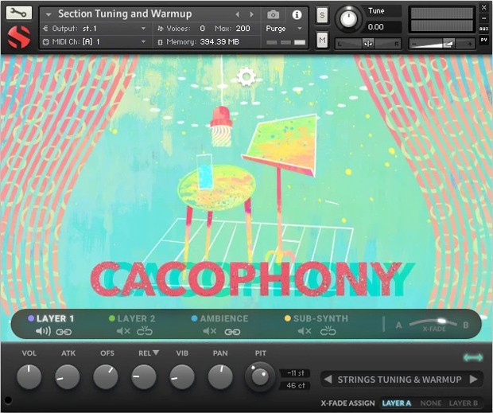The height and width of the screenshot is (413, 493).
Task: Adjust the A/B X-Fade slider
Action: (x=433, y=323)
